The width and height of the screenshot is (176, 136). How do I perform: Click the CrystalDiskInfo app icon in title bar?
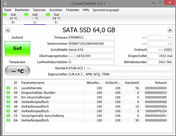pos(5,3)
